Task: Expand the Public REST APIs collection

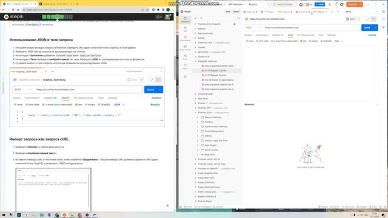Action: point(195,177)
